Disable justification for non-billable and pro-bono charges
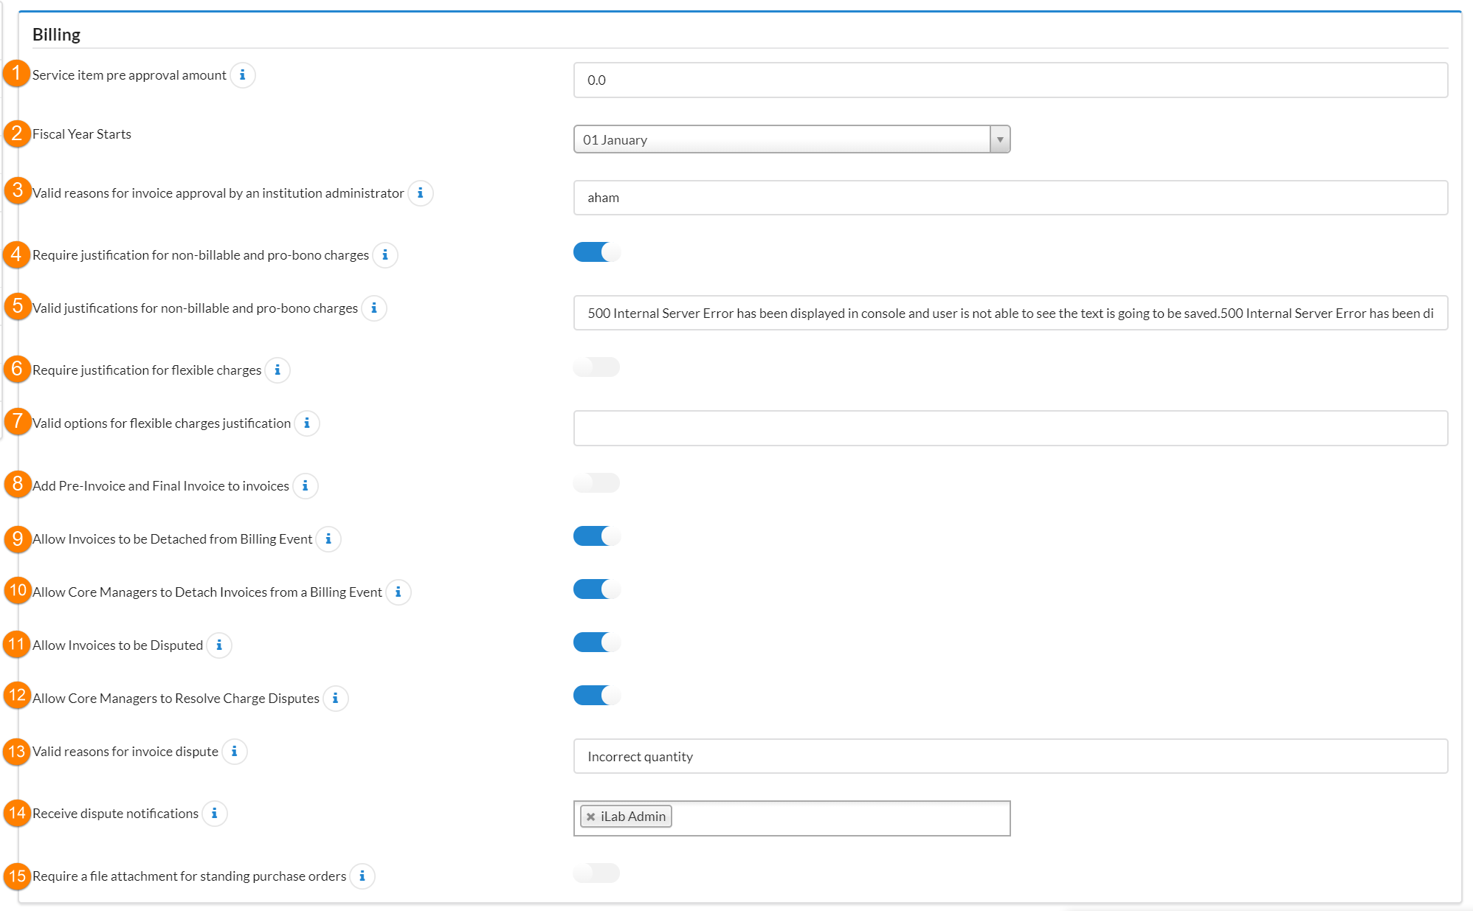This screenshot has width=1473, height=911. [x=596, y=252]
